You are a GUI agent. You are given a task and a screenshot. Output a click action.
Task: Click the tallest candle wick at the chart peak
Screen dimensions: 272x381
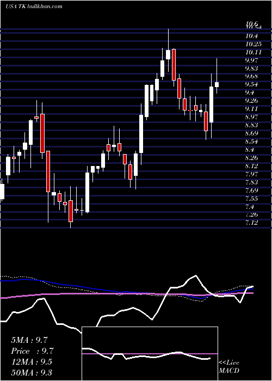[168, 50]
